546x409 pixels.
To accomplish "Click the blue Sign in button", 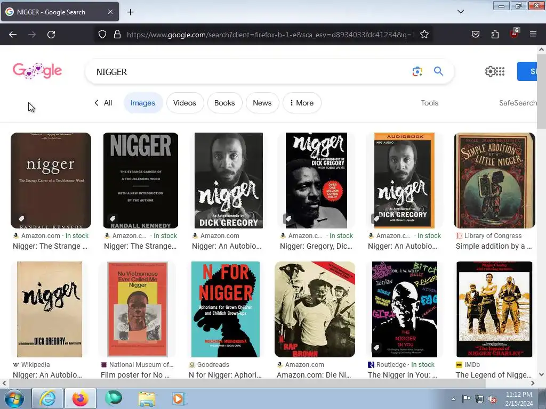I will click(527, 71).
